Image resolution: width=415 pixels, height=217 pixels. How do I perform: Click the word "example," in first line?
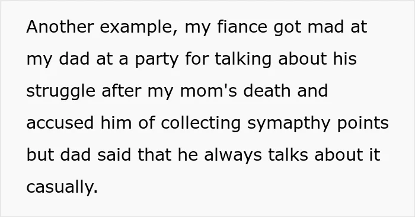[139, 28]
